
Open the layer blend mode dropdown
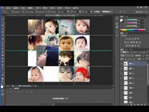[x=127, y=56]
